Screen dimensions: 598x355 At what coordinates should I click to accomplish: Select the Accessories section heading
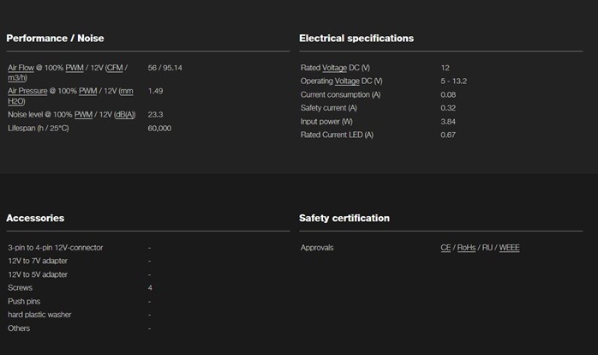coord(35,218)
